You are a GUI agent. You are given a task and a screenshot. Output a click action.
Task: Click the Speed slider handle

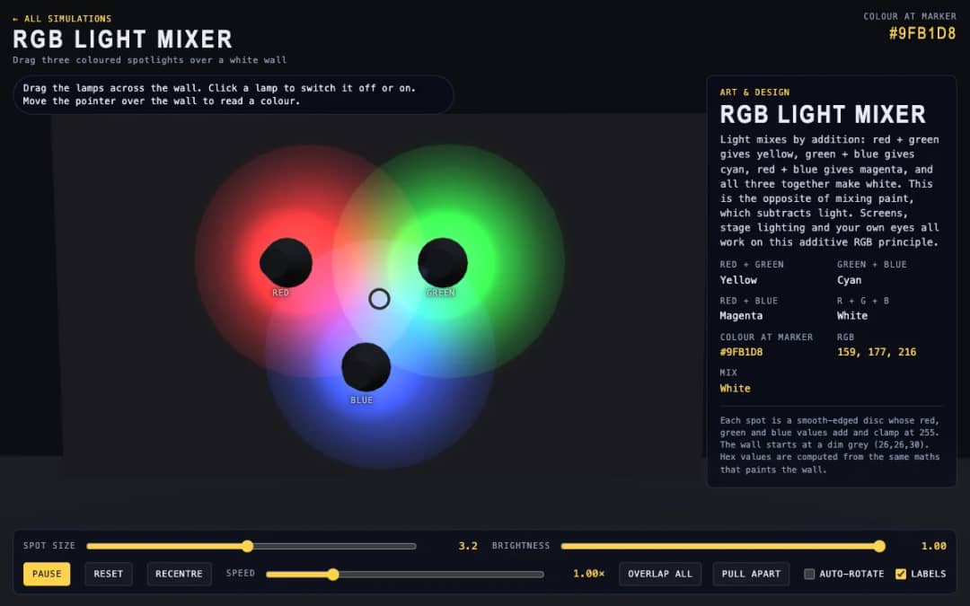click(333, 575)
